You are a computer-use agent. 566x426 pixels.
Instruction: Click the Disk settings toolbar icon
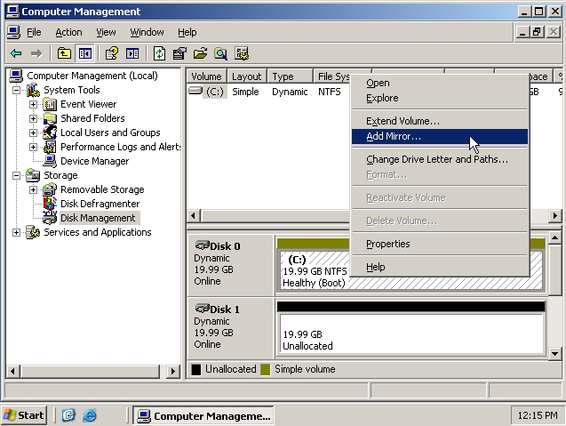click(x=242, y=54)
